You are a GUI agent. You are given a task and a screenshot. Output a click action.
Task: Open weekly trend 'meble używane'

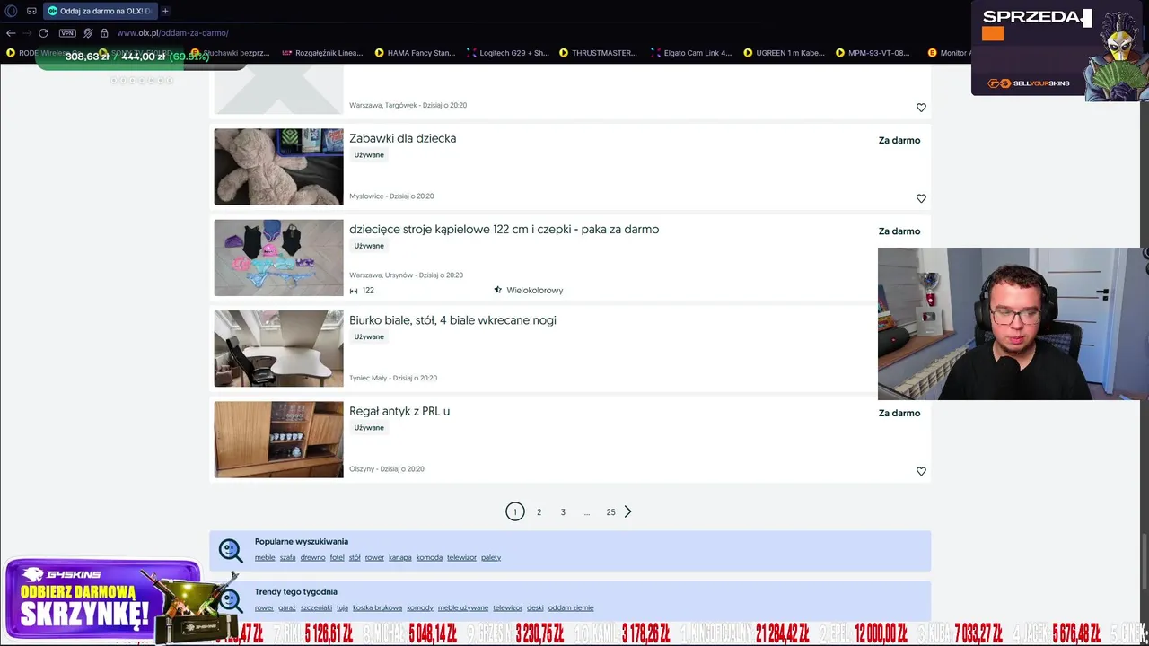point(463,607)
